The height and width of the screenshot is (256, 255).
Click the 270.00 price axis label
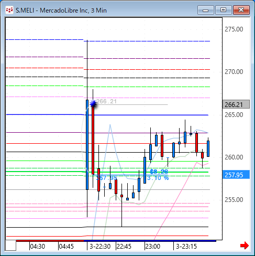click(x=234, y=72)
